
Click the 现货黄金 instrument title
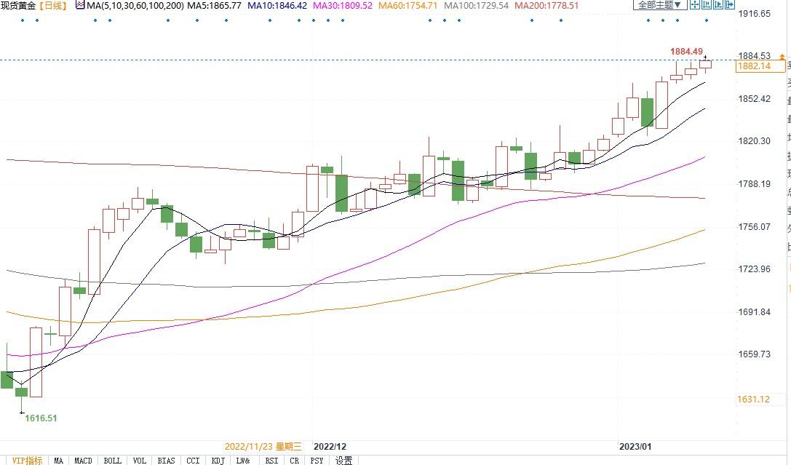(17, 5)
